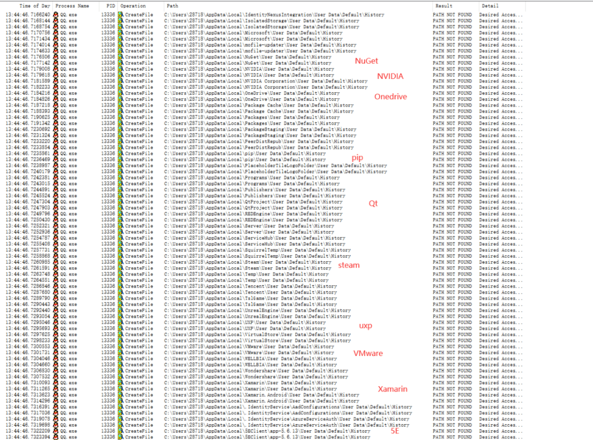Click QQ penguin icon in the IdentityNexusIntegration row
Screen dimensions: 593x440
pyautogui.click(x=56, y=15)
